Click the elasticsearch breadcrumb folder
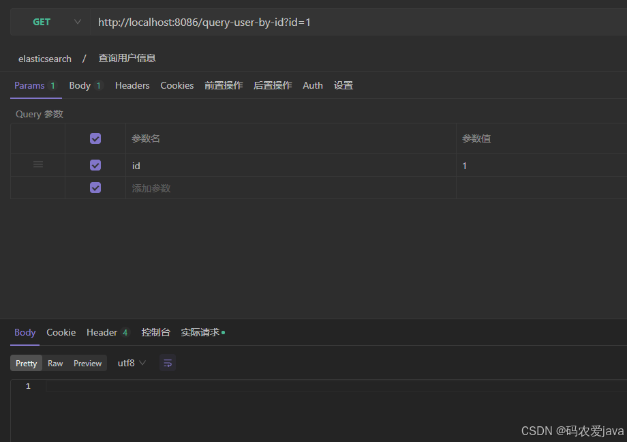This screenshot has width=627, height=442. [45, 59]
